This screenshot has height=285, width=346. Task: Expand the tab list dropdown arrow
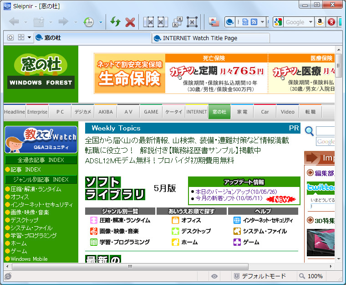coord(29,37)
